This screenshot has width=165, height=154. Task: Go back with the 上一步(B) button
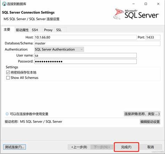(x=79, y=147)
